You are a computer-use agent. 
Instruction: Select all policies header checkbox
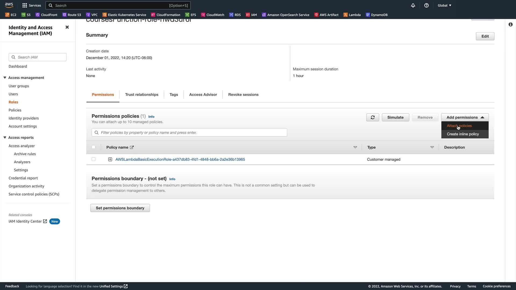pyautogui.click(x=94, y=147)
